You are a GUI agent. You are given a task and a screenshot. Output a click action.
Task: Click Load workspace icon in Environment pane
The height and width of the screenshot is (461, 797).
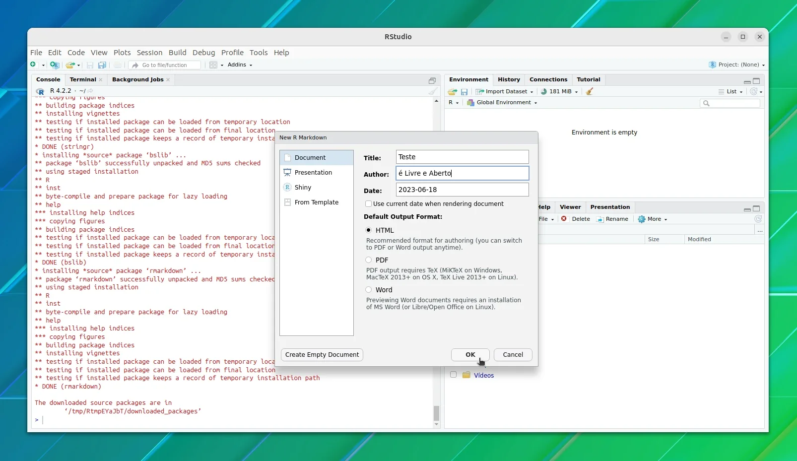(452, 92)
